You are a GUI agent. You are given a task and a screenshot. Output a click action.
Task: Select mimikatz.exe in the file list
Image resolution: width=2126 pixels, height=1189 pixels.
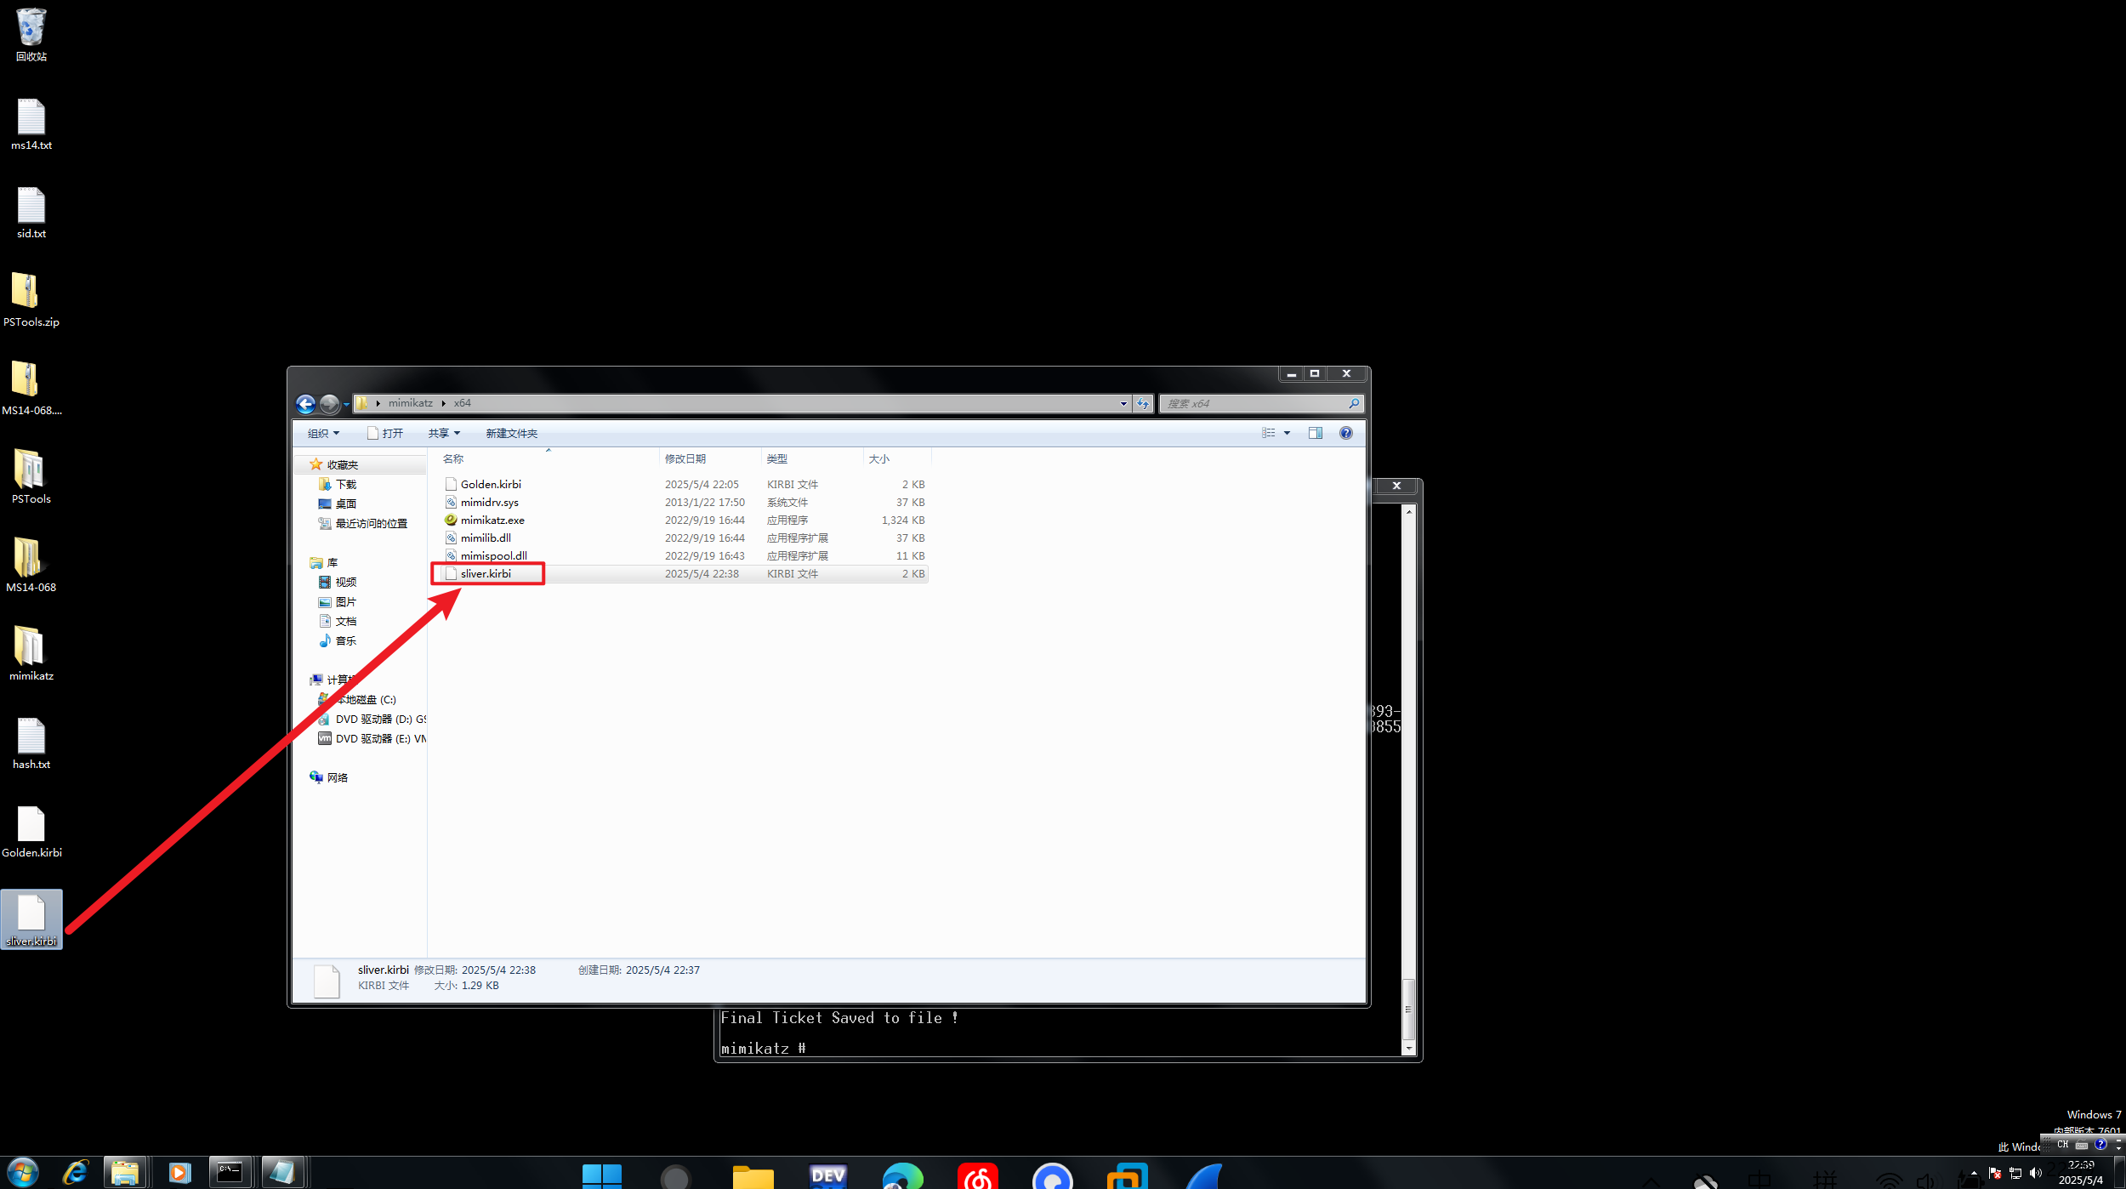coord(492,521)
